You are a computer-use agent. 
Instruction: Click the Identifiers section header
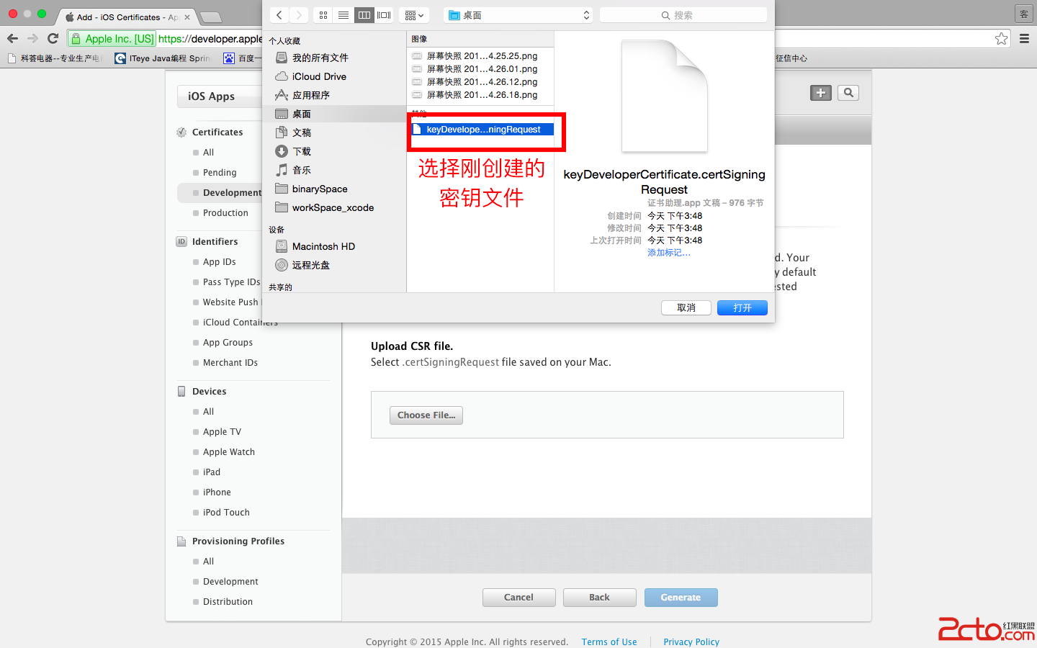(x=215, y=242)
